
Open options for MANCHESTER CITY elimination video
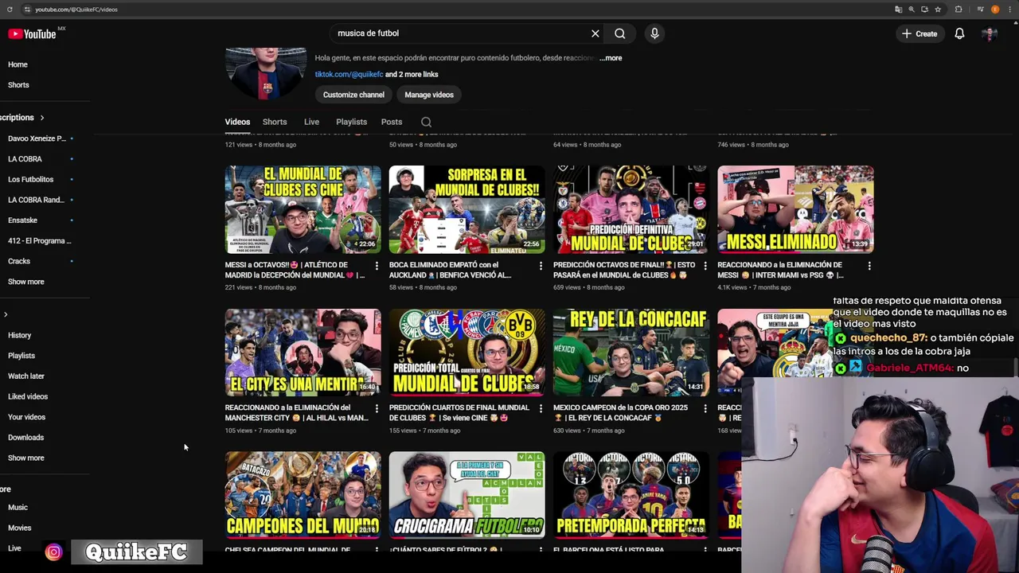coord(377,408)
